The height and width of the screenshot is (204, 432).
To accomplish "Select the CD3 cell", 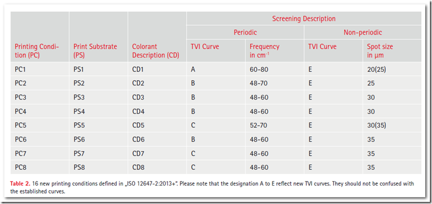I will click(138, 98).
